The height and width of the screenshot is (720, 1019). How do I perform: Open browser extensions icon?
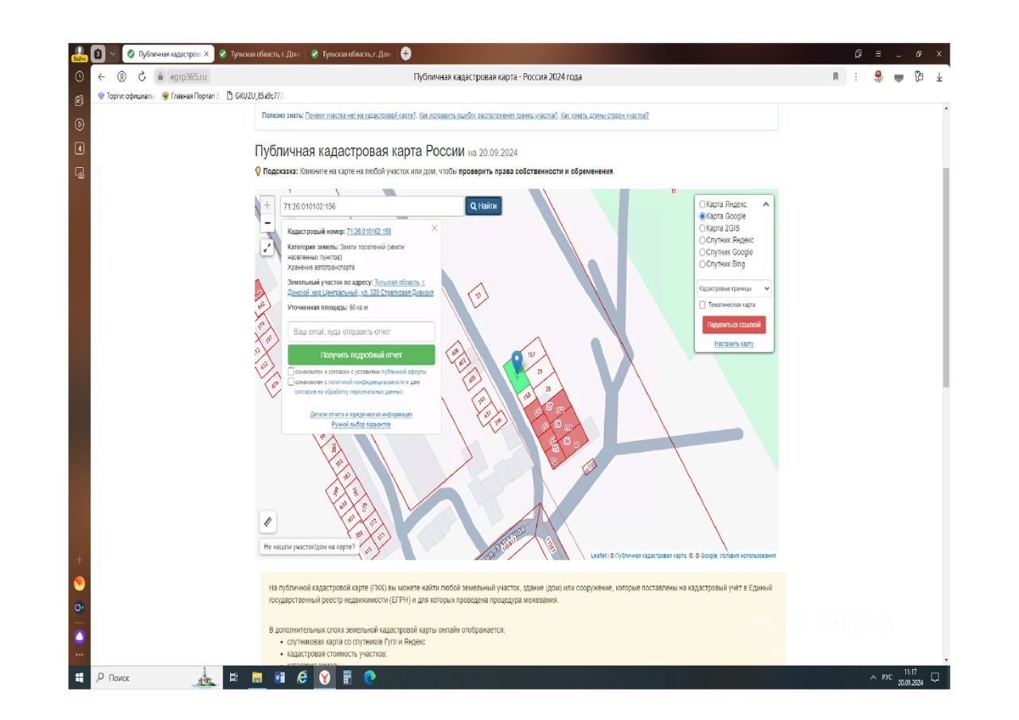pos(919,77)
